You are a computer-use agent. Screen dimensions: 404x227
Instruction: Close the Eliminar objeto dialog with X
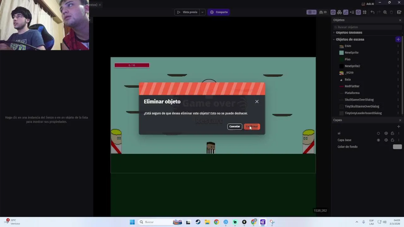257,102
